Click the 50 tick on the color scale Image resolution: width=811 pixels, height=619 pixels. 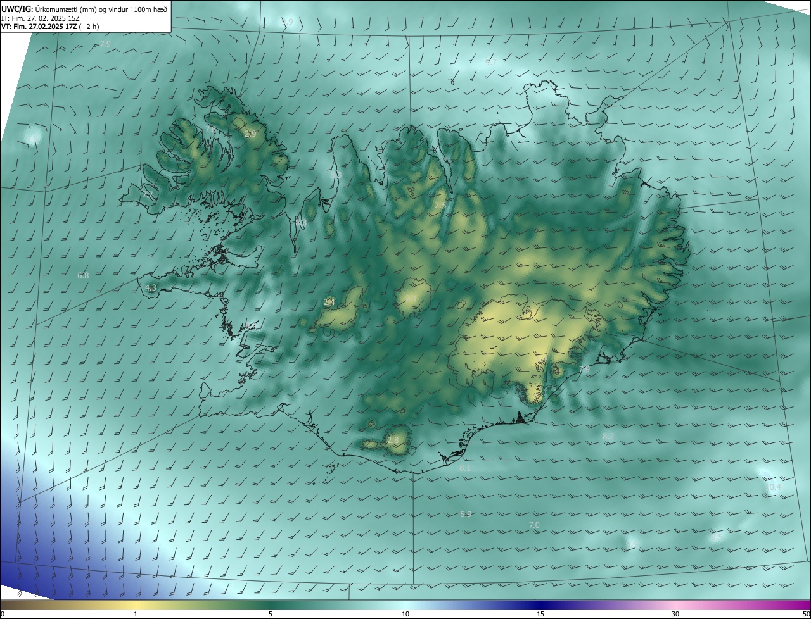pos(805,614)
